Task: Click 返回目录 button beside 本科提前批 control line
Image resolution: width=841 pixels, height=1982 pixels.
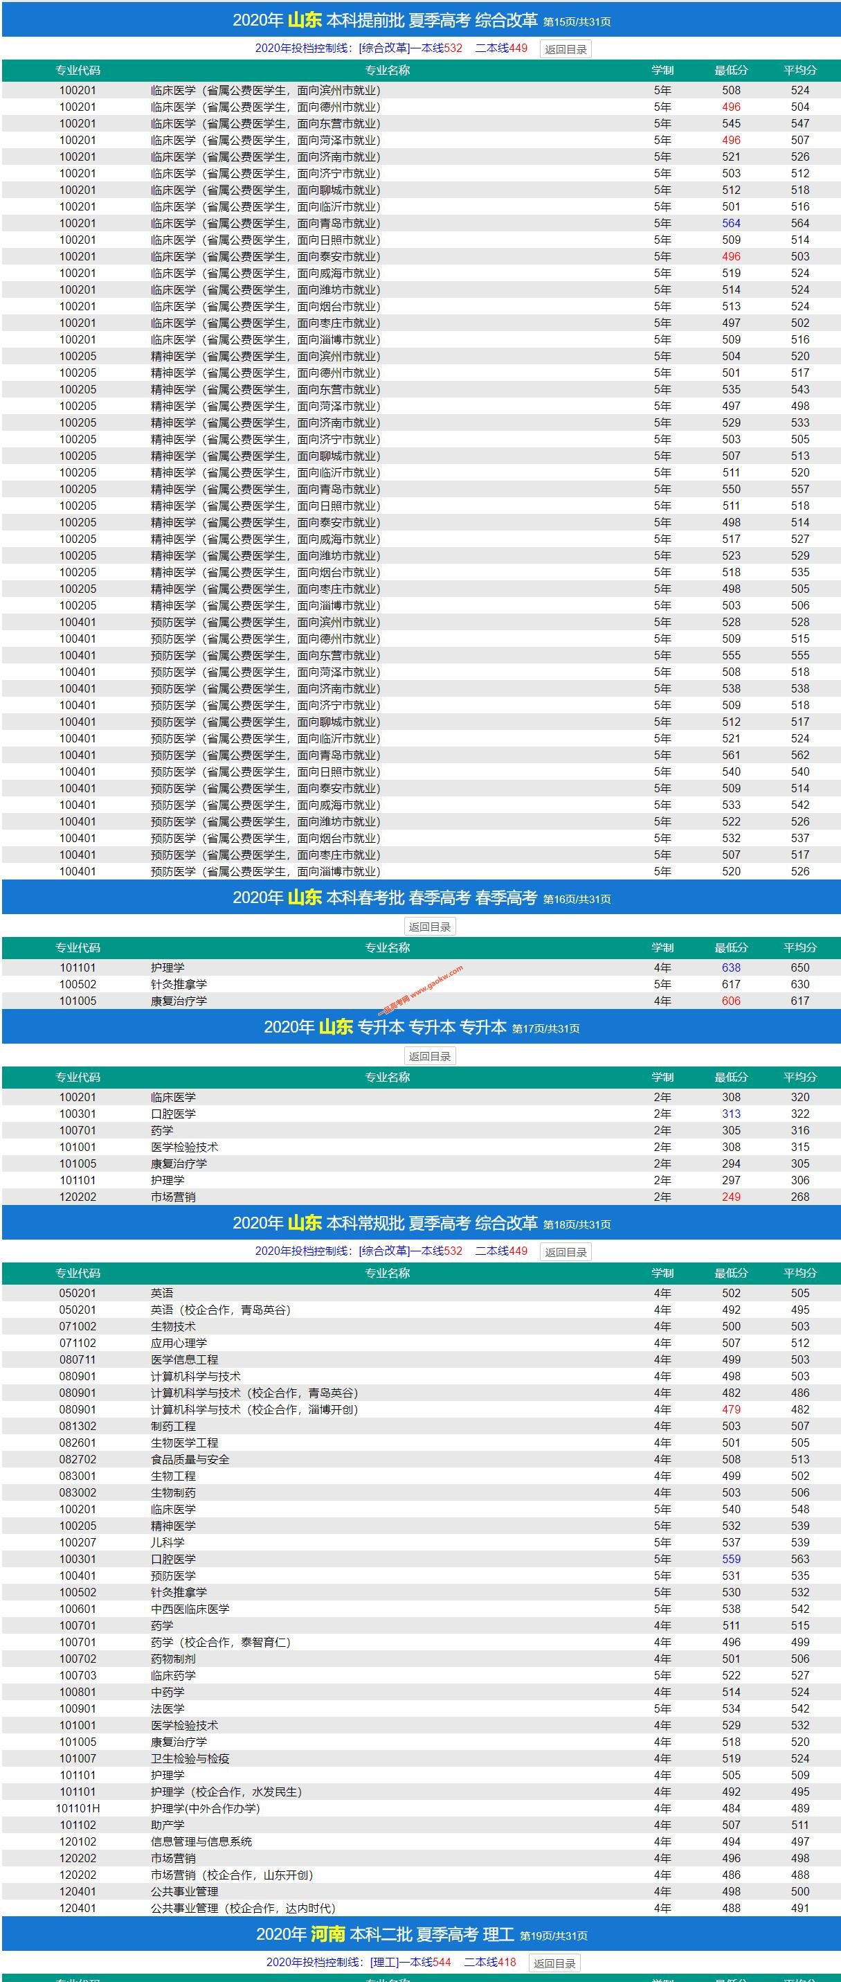Action: (x=566, y=49)
